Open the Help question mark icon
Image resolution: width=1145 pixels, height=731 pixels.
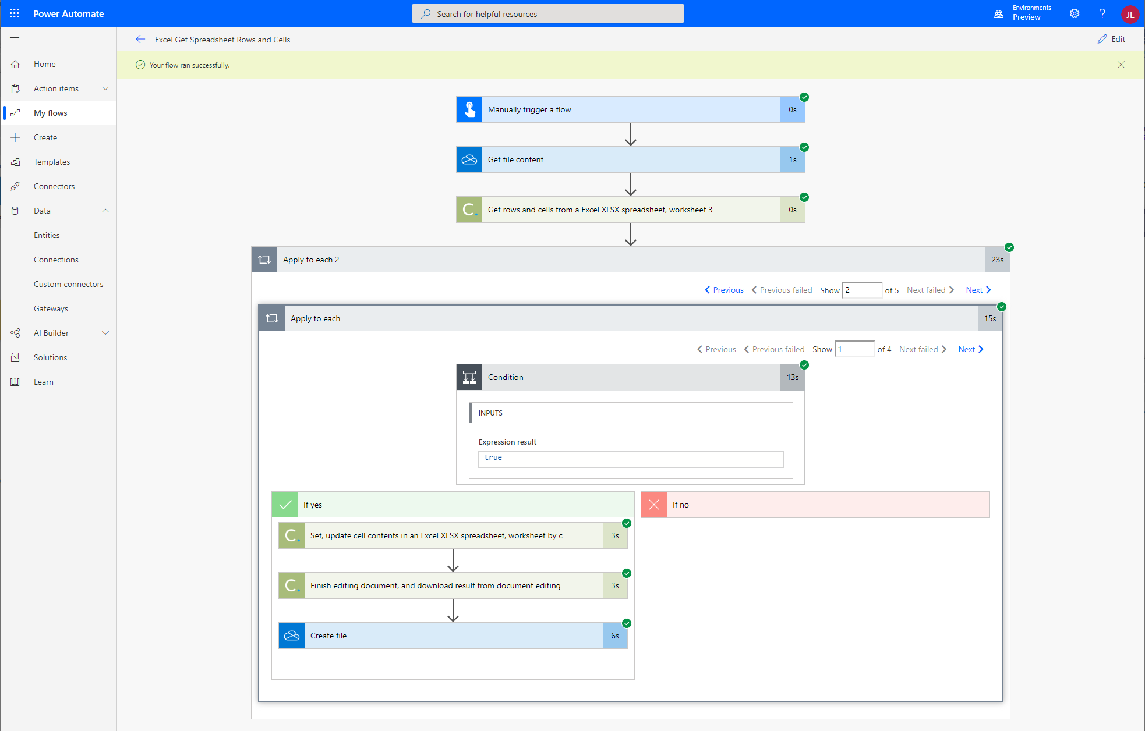point(1102,13)
